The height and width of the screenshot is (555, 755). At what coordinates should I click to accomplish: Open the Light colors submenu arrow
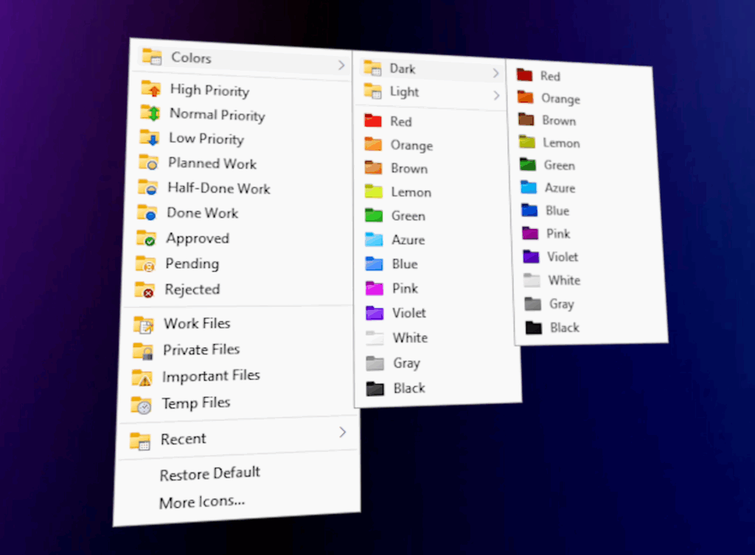[x=496, y=95]
